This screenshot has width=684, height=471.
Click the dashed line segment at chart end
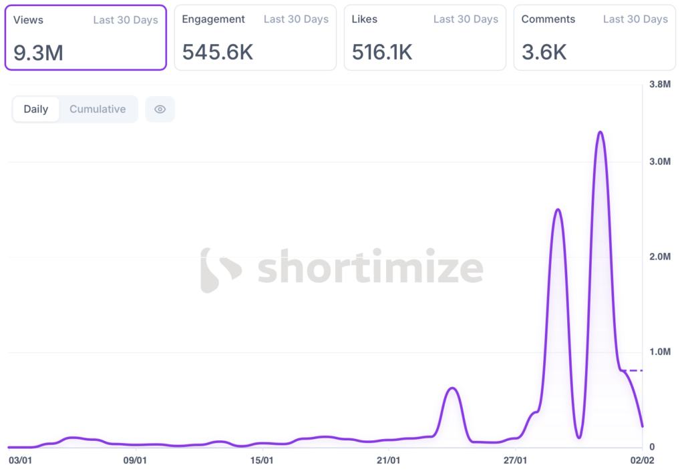pyautogui.click(x=632, y=370)
